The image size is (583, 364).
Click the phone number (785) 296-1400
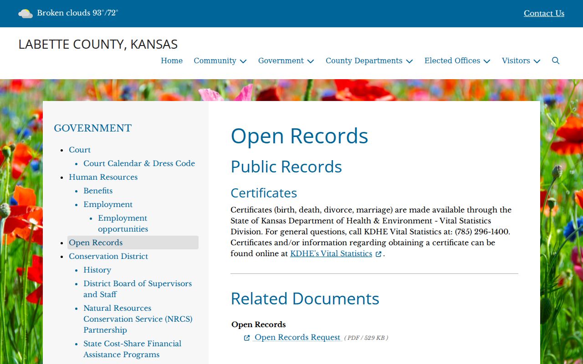click(x=481, y=232)
